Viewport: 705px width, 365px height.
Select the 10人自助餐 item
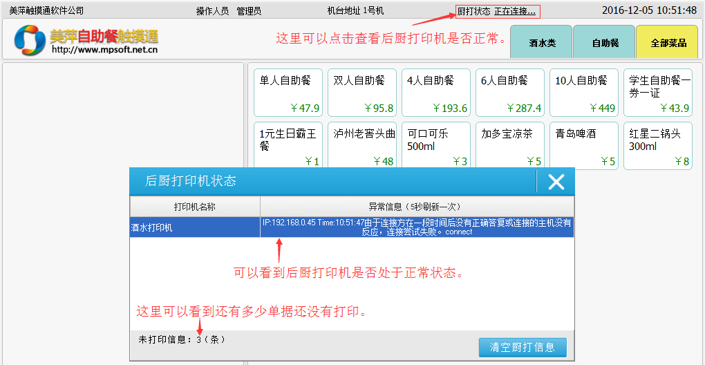pyautogui.click(x=584, y=93)
